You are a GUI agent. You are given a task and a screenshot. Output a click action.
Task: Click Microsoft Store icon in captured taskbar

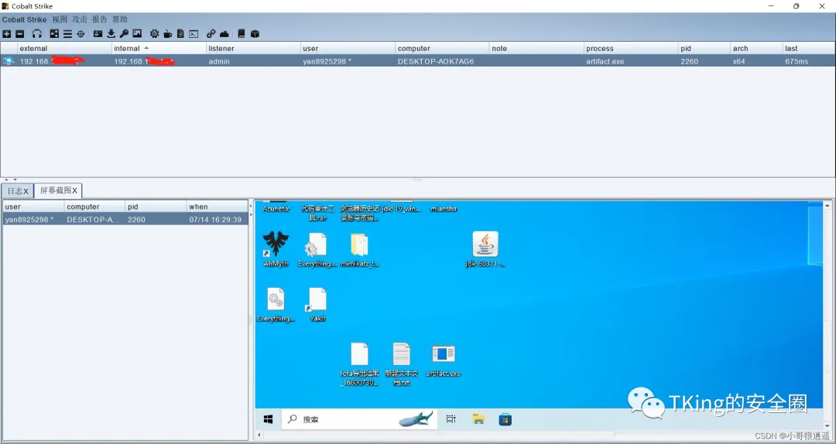(x=505, y=419)
